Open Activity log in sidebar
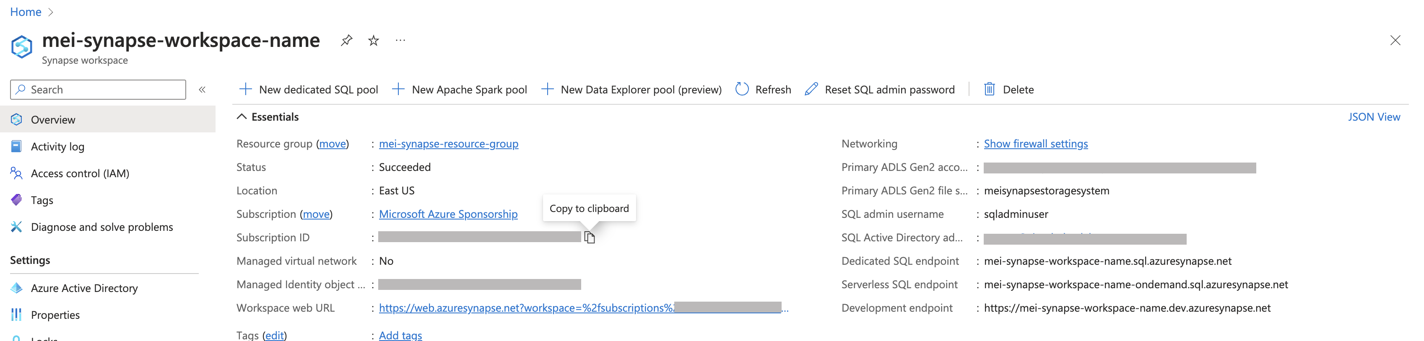1424x341 pixels. [x=57, y=147]
